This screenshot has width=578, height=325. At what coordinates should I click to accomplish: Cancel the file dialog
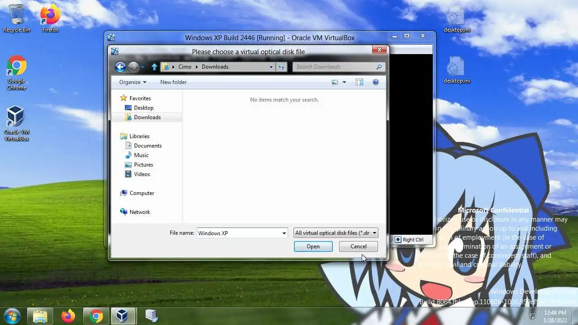coord(359,246)
